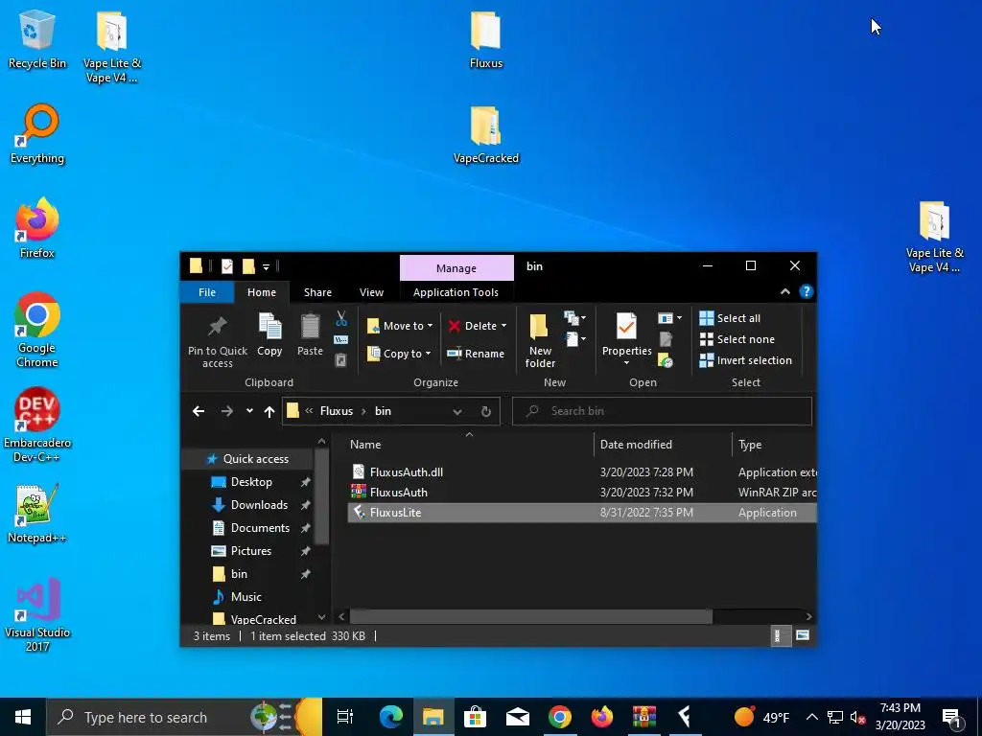Click the Properties checkmark icon
This screenshot has height=736, width=982.
(626, 327)
